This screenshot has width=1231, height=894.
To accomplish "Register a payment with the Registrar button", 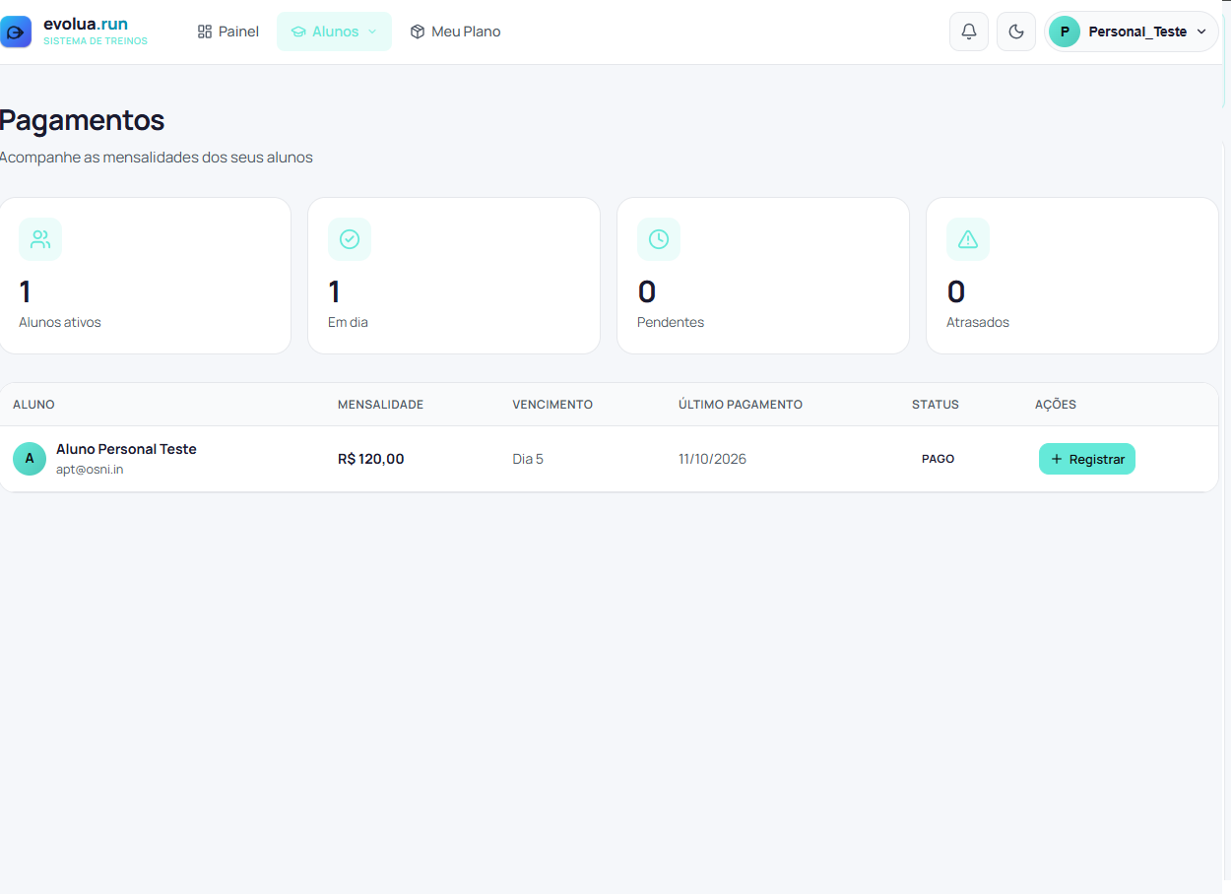I will click(1087, 459).
